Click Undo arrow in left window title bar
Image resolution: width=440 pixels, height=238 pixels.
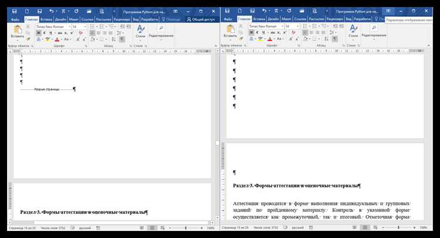click(x=52, y=11)
